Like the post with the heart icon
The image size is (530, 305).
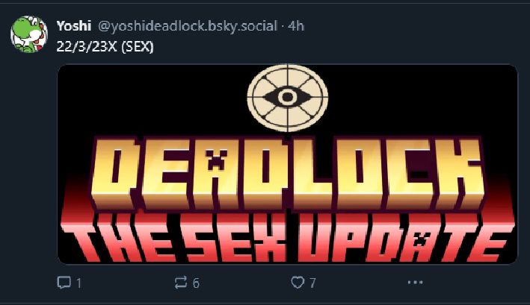point(298,282)
